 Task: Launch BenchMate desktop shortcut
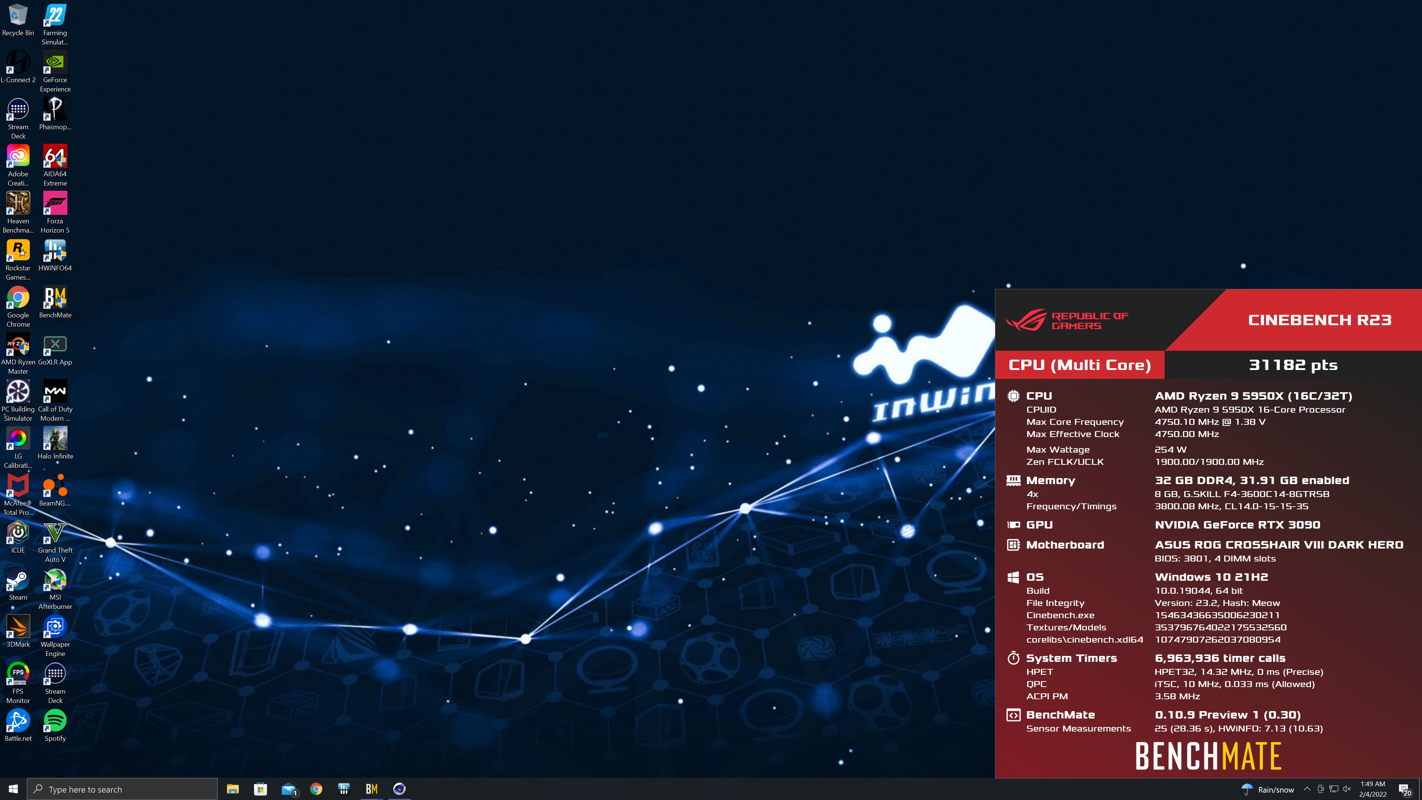55,302
